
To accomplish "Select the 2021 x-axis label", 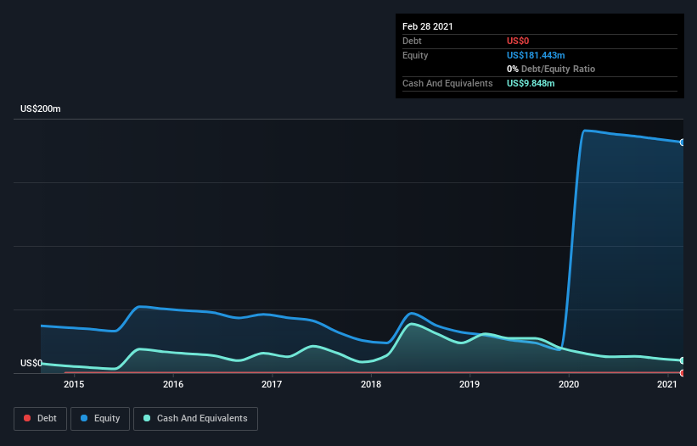I will (x=667, y=384).
